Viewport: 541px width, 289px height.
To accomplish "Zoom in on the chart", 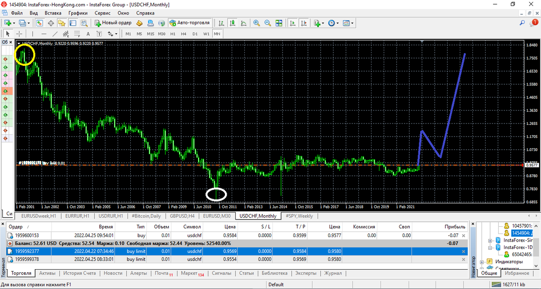I will pyautogui.click(x=257, y=23).
